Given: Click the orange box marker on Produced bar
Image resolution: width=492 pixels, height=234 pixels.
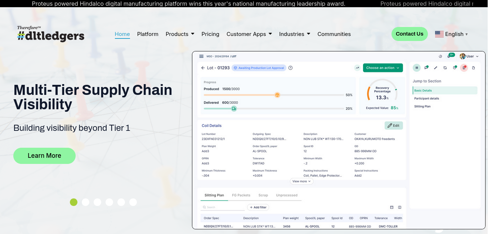Looking at the screenshot, I should pyautogui.click(x=277, y=95).
